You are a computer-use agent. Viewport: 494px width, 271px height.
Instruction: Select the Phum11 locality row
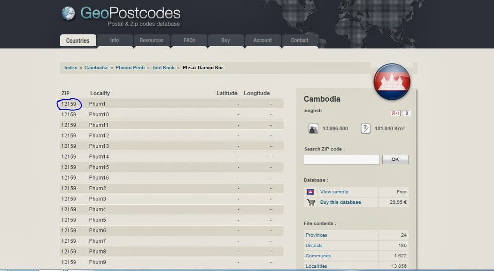pos(172,125)
